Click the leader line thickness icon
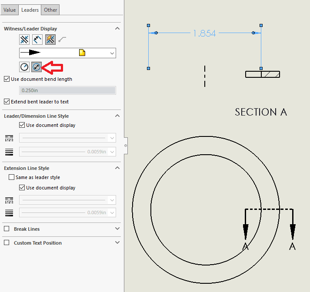The image size is (310, 292). click(x=9, y=152)
